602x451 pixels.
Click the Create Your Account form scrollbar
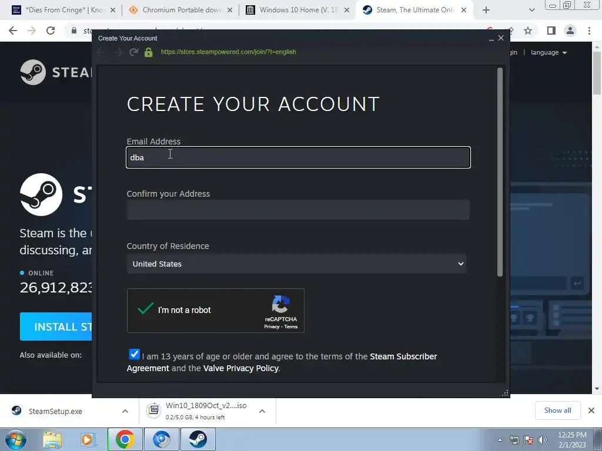pos(500,172)
